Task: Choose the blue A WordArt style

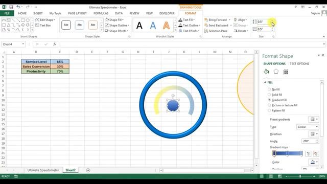Action: coord(153,26)
